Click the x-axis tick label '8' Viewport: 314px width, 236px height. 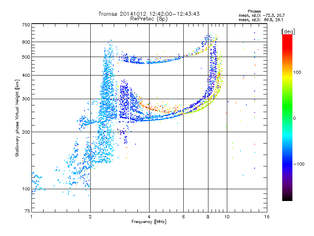(208, 217)
